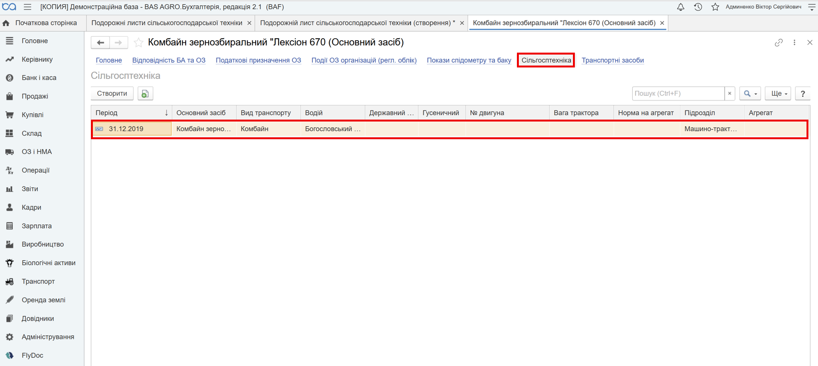
Task: Open Кадри section in sidebar
Action: 31,207
